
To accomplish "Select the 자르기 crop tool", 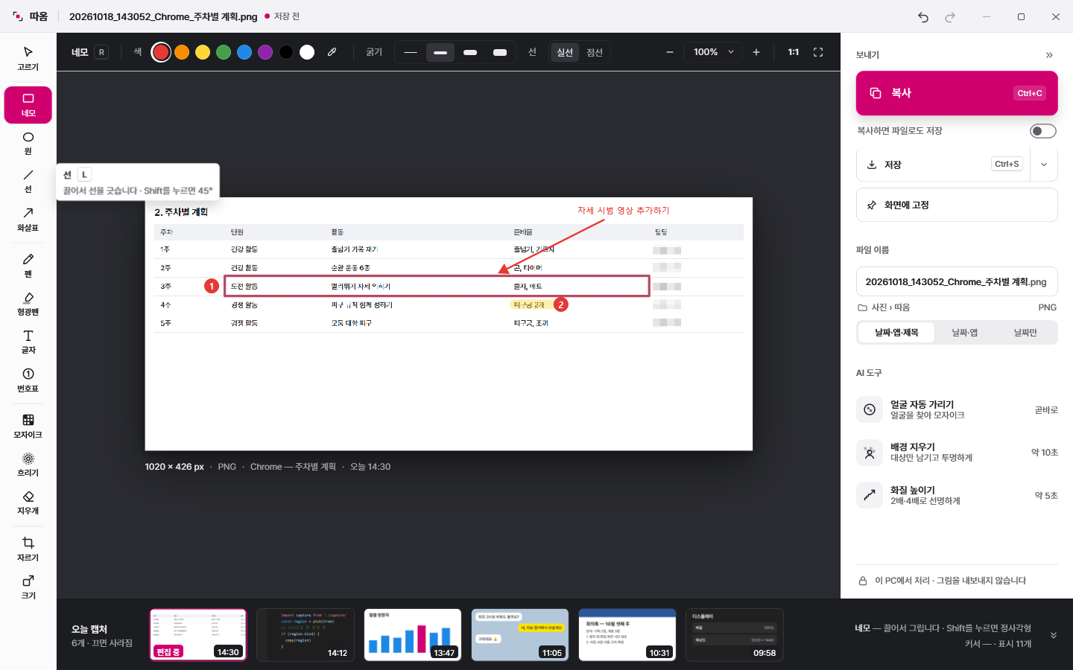I will click(x=28, y=549).
